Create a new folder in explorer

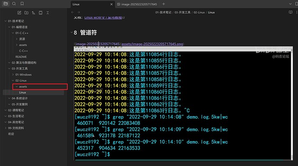[x=26, y=12]
